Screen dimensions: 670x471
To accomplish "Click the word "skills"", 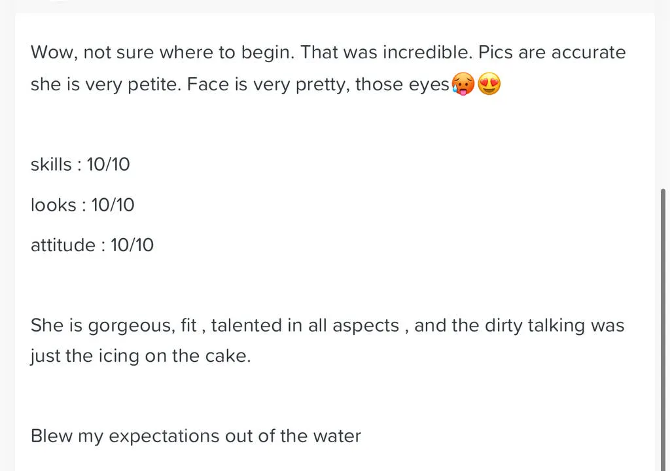I will [51, 164].
